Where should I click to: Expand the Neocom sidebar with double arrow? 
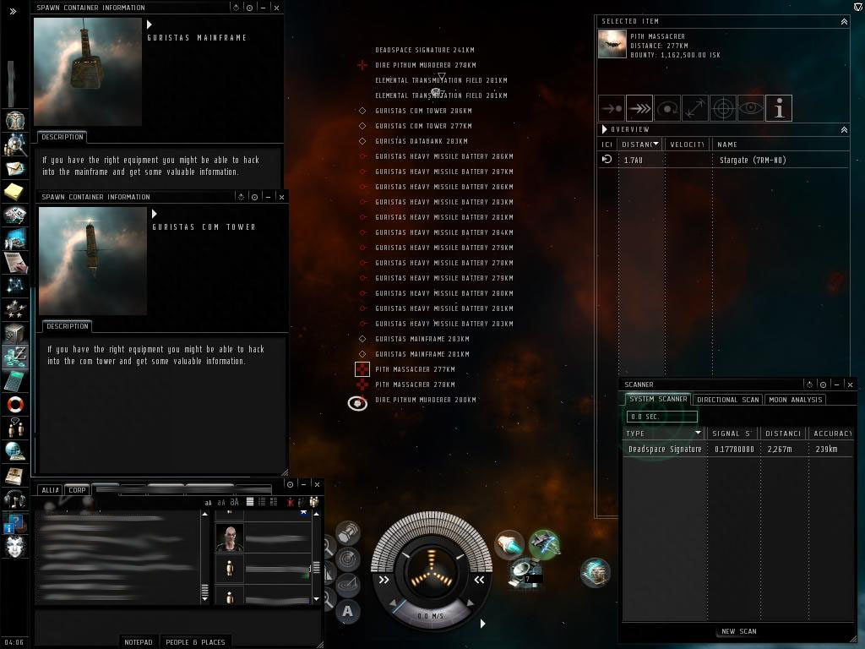point(13,11)
